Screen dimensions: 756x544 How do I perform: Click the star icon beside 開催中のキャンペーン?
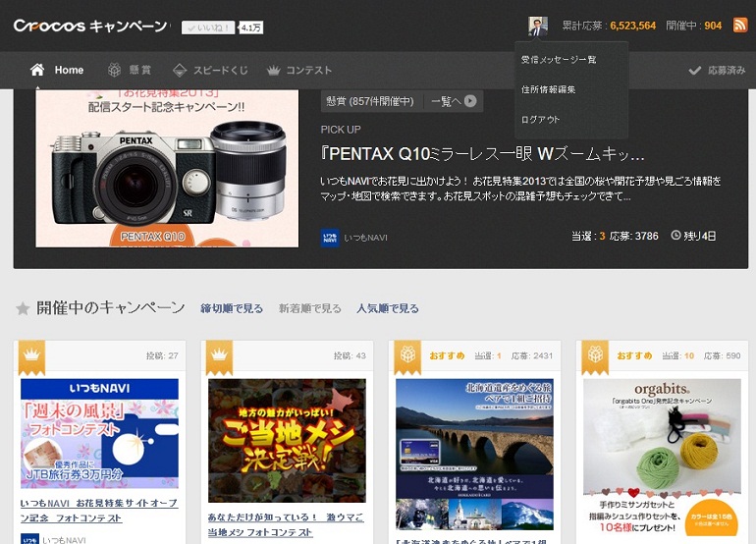tap(23, 308)
